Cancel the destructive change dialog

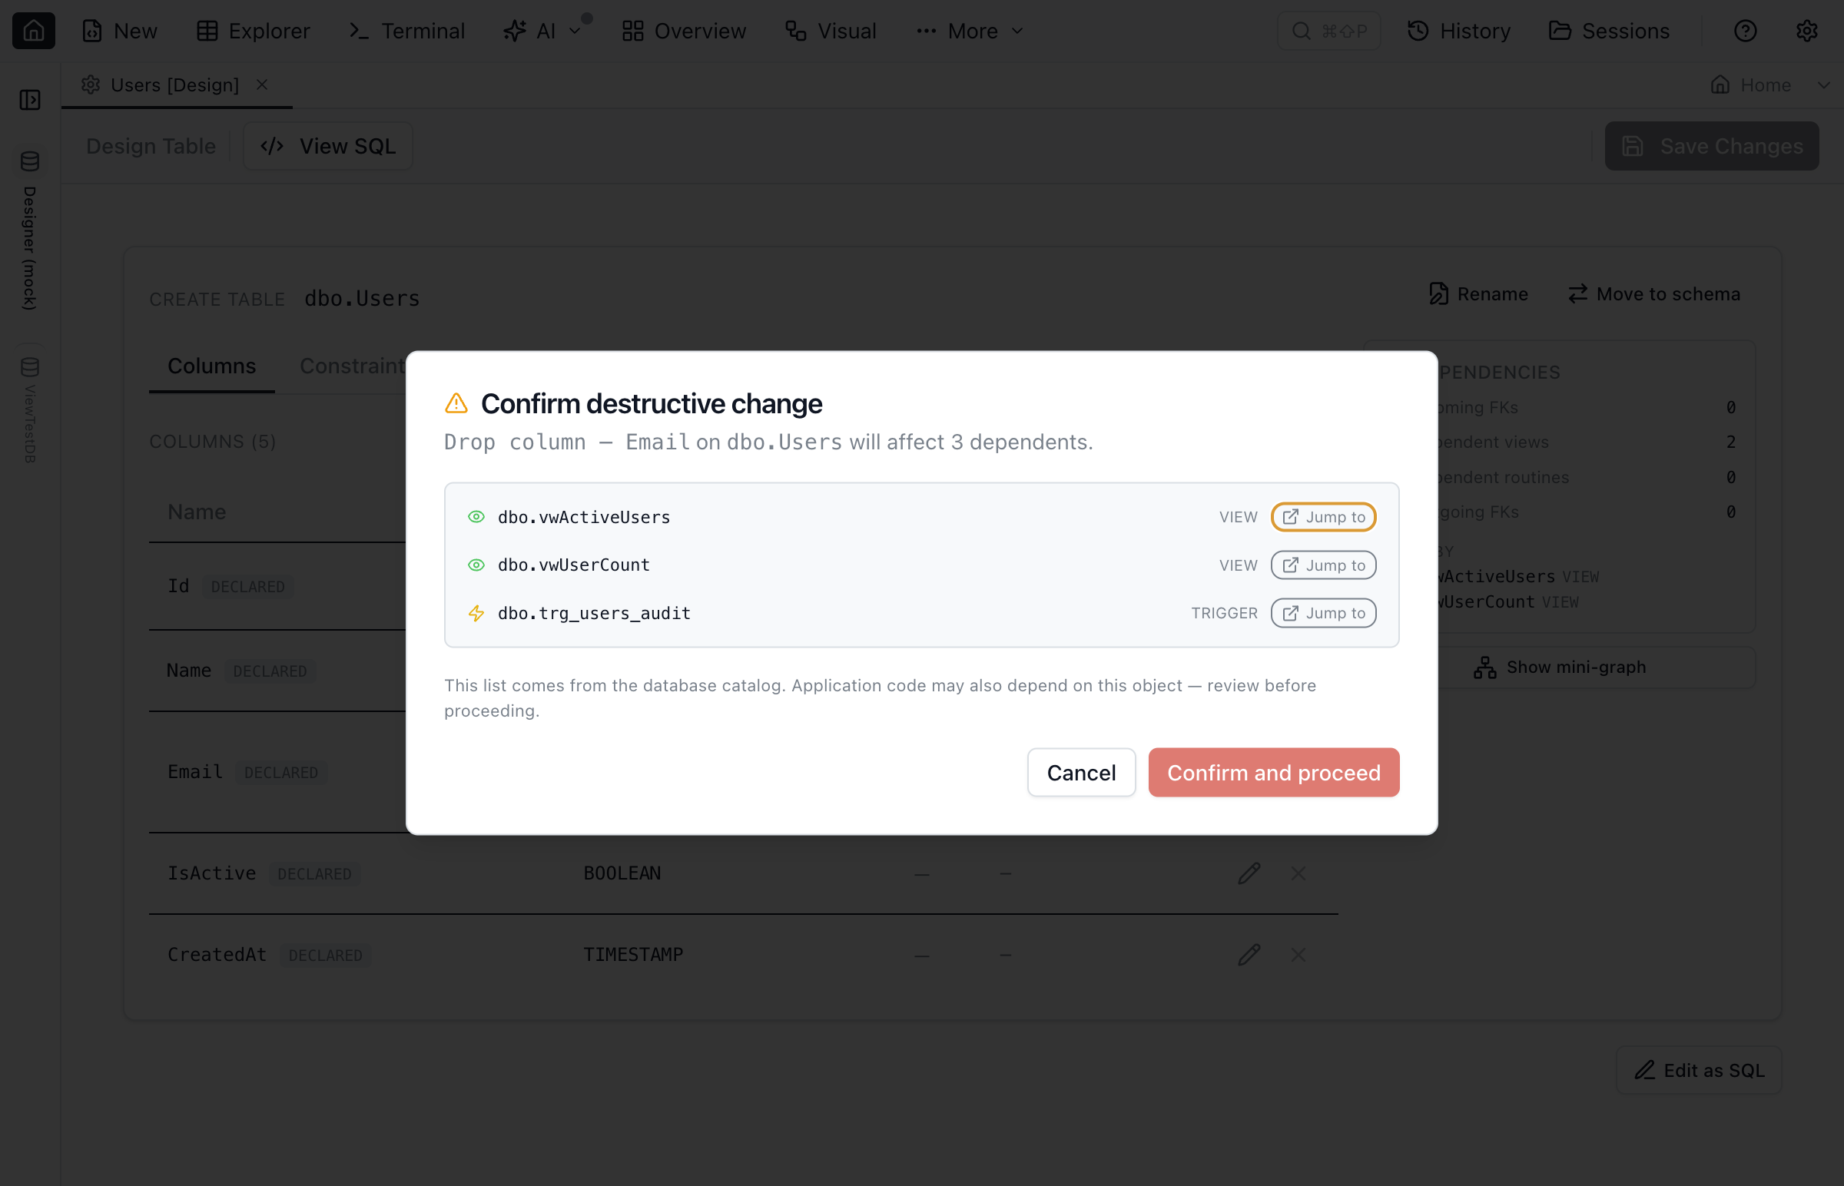point(1081,773)
